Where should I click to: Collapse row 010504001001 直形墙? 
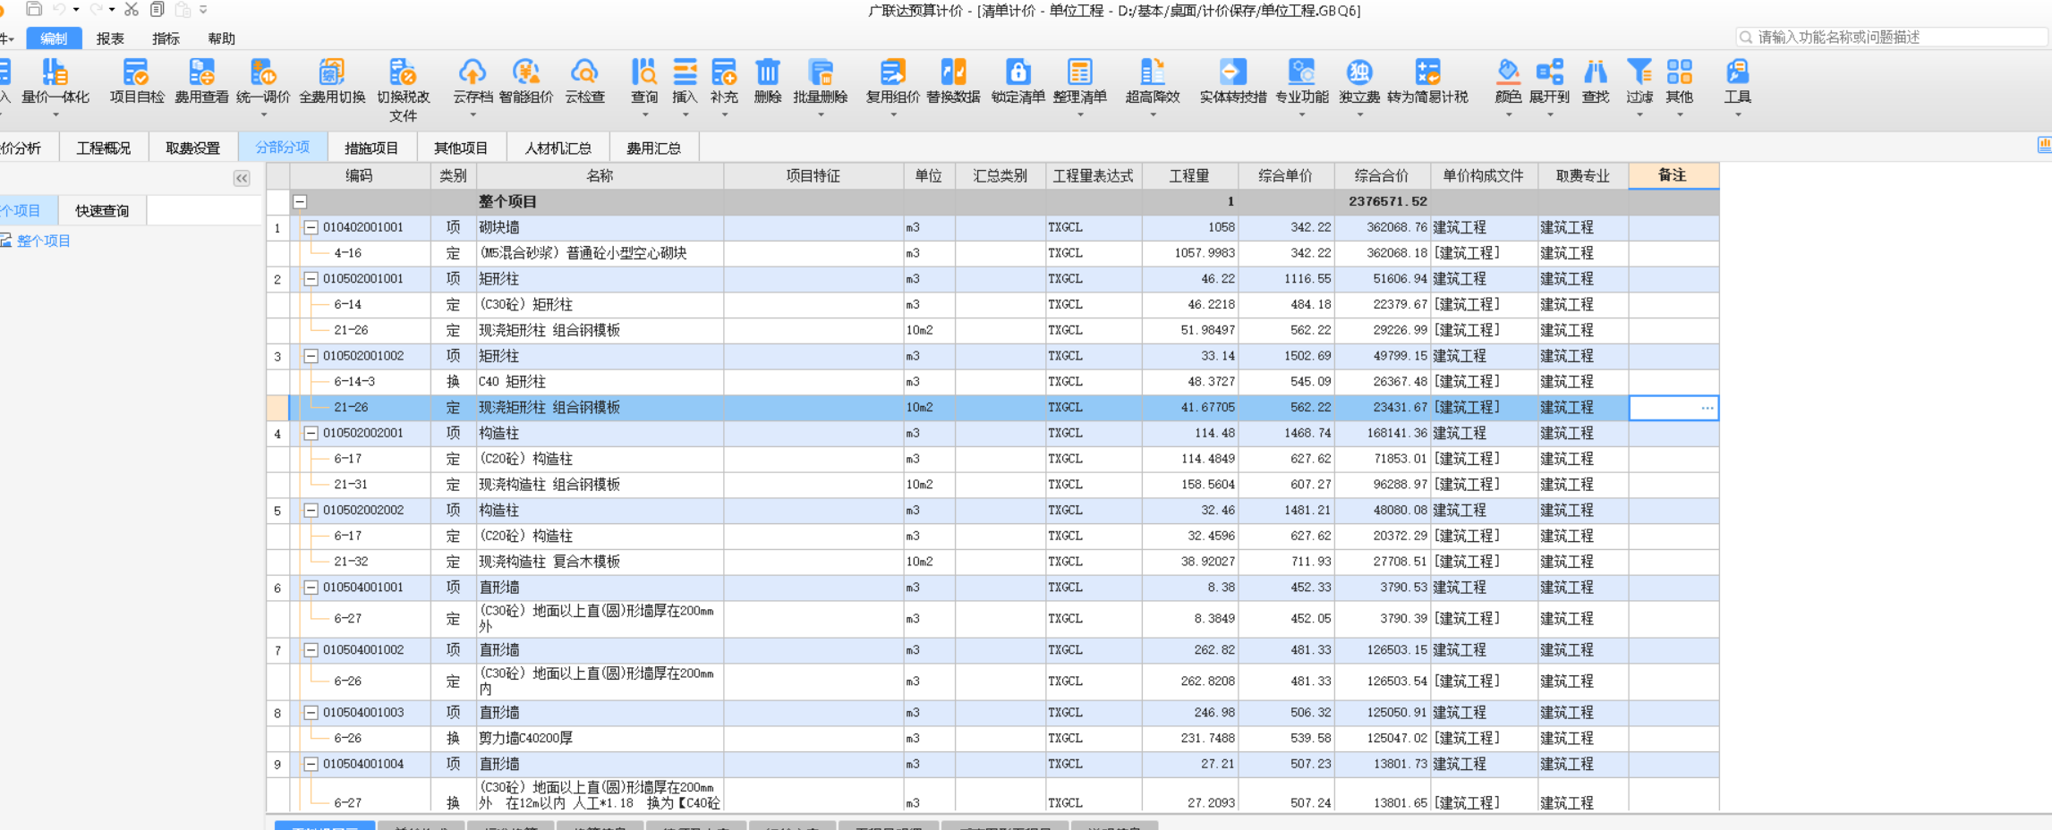tap(311, 588)
